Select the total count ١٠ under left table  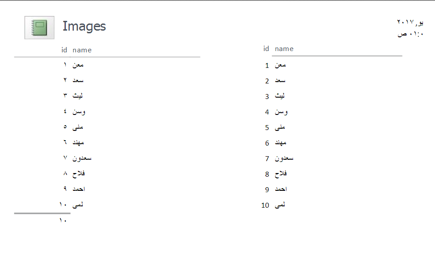[x=63, y=220]
